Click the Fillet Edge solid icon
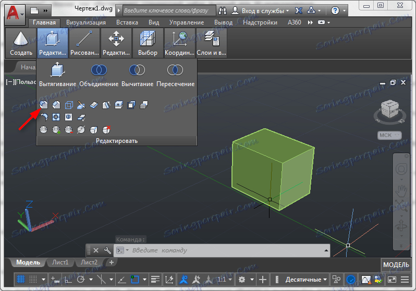Viewport: 416px width, 291px height. point(44,105)
